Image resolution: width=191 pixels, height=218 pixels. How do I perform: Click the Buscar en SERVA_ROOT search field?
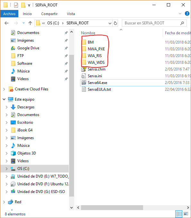tap(154, 23)
